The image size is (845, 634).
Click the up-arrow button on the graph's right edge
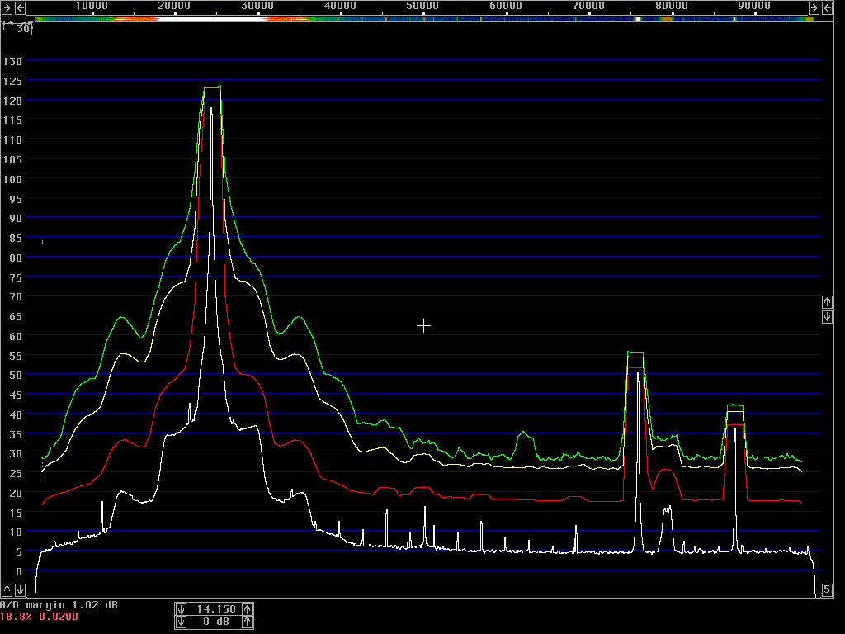pos(827,302)
